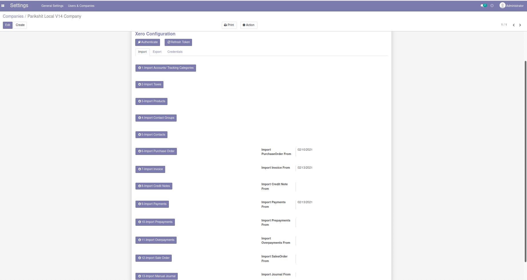The image size is (527, 280).
Task: Click the Import SalesOrder From label
Action: [274, 259]
